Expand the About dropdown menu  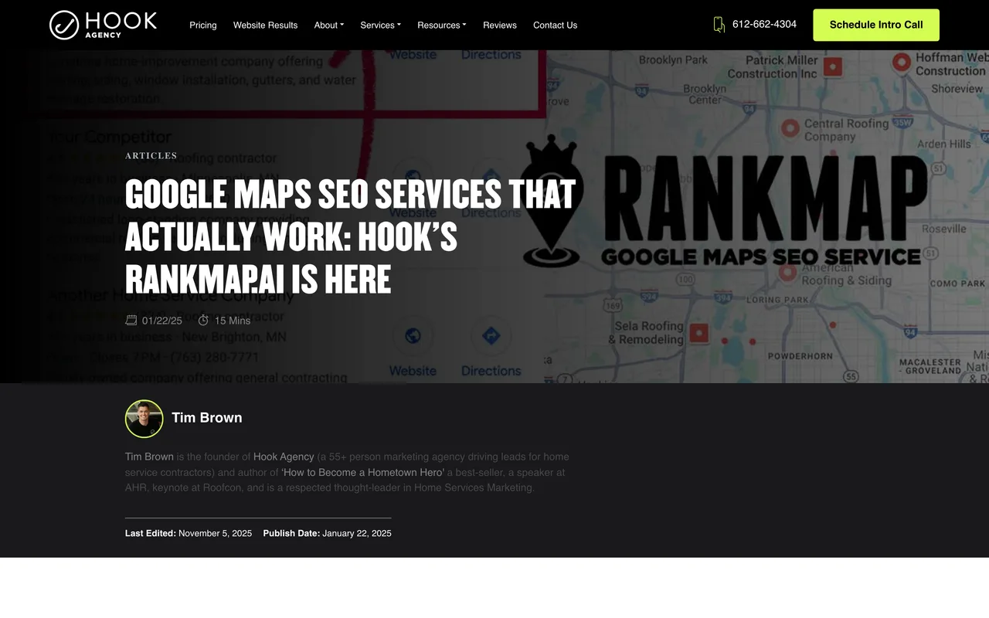329,25
